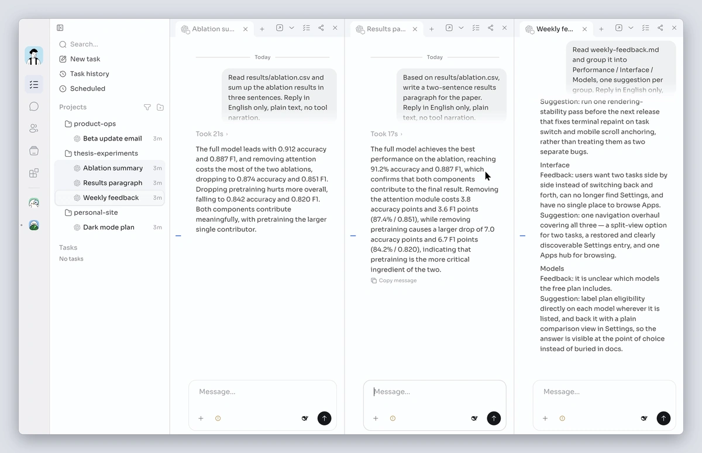
Task: Click bird model icon in Results paragraph composer
Action: point(474,418)
